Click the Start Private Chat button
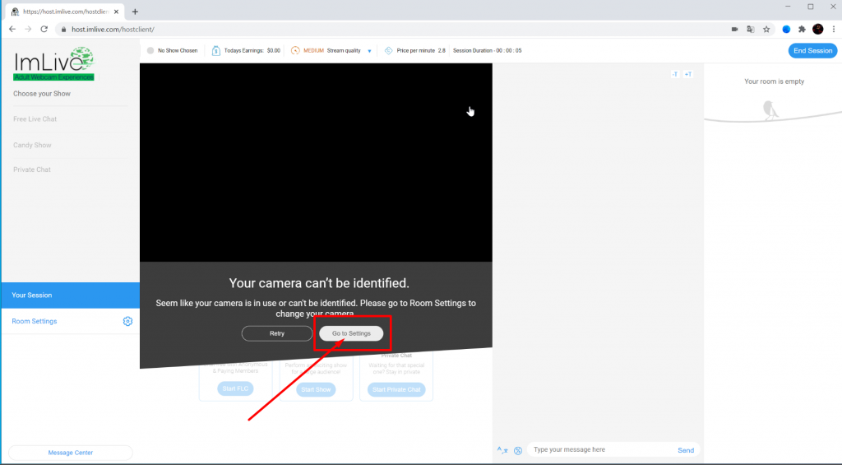This screenshot has height=465, width=842. (396, 390)
